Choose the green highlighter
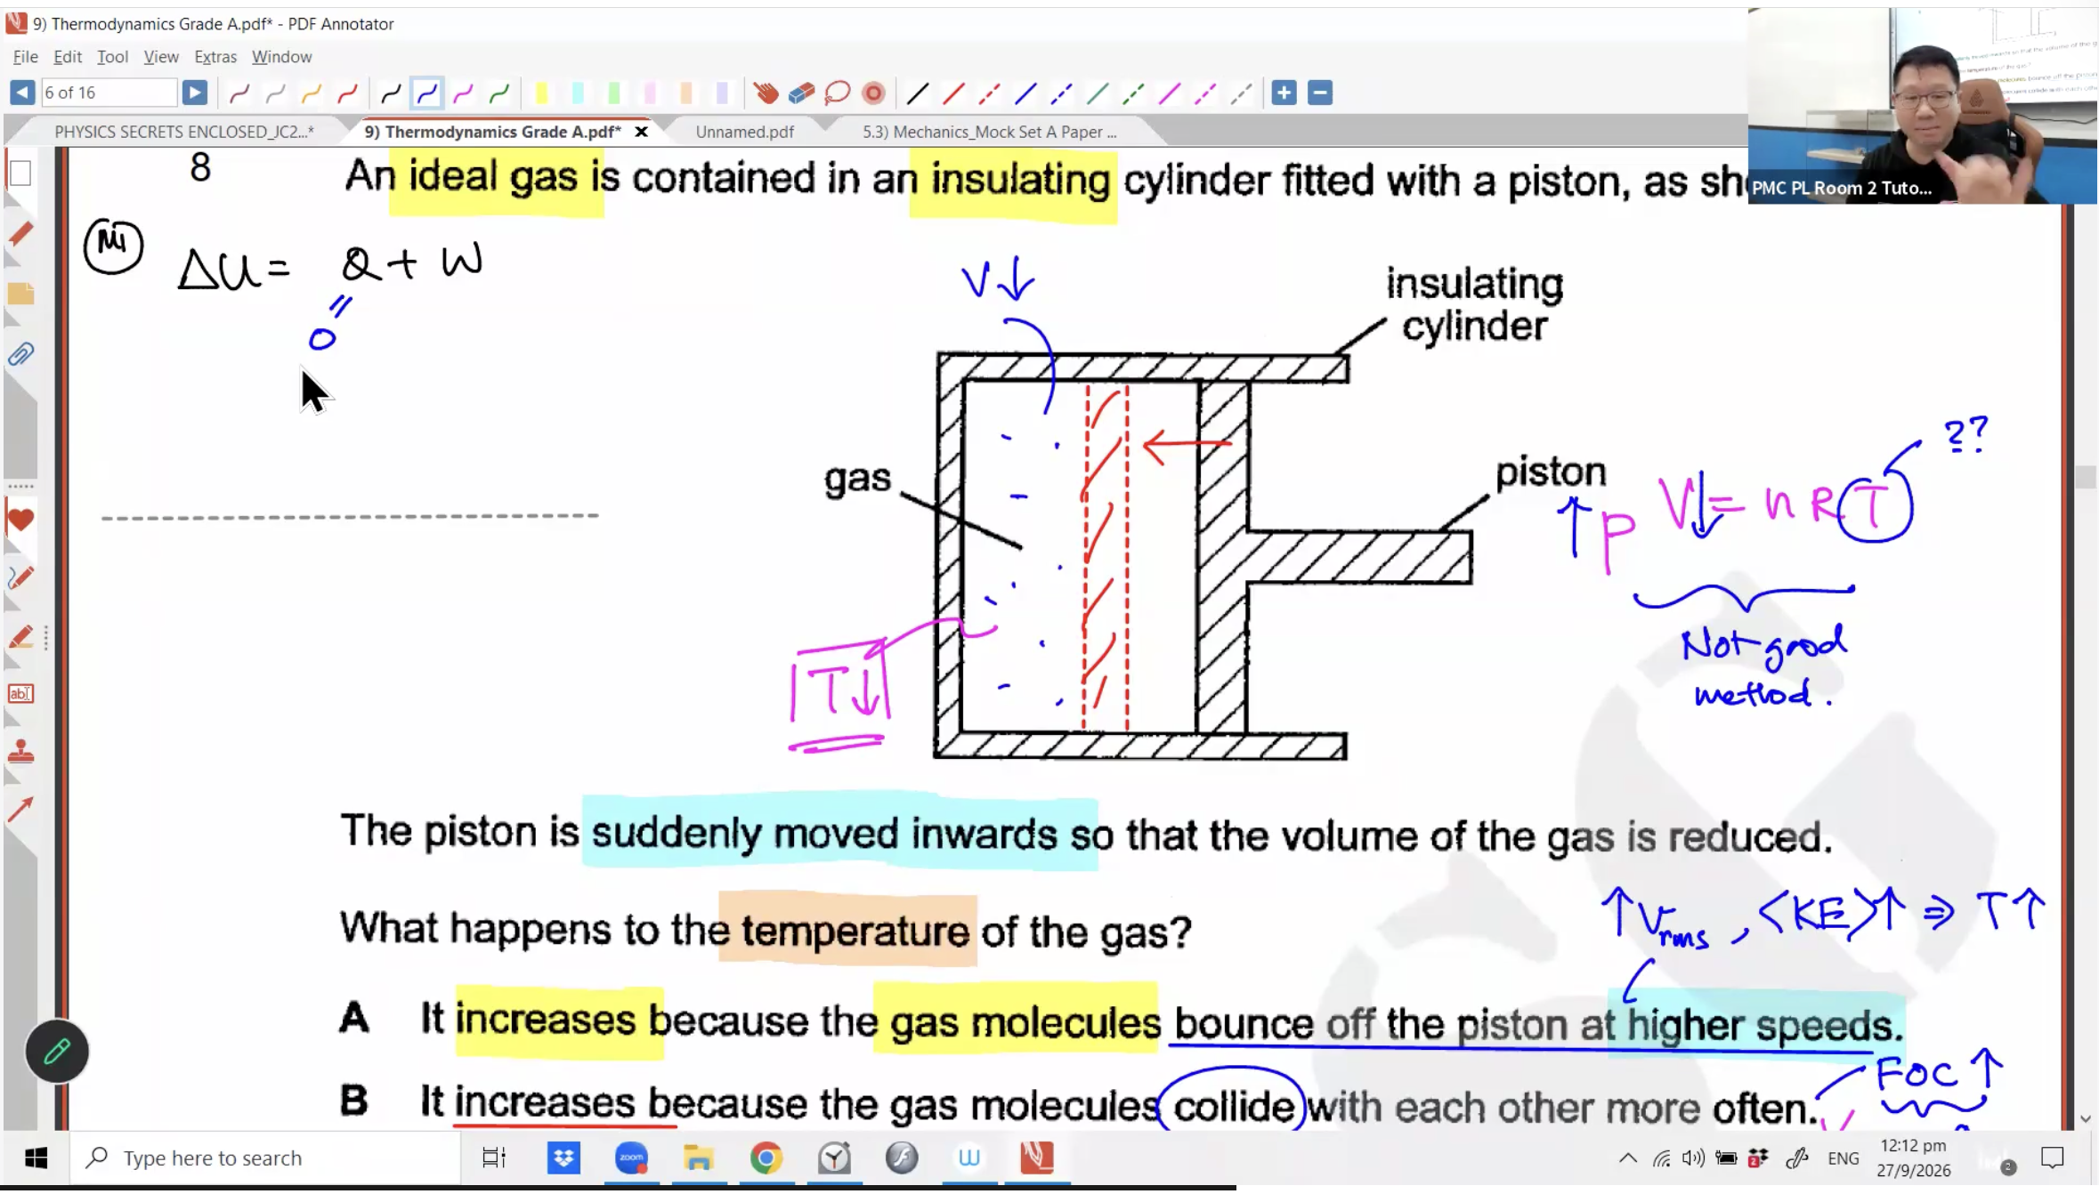The height and width of the screenshot is (1194, 2099). click(x=614, y=93)
